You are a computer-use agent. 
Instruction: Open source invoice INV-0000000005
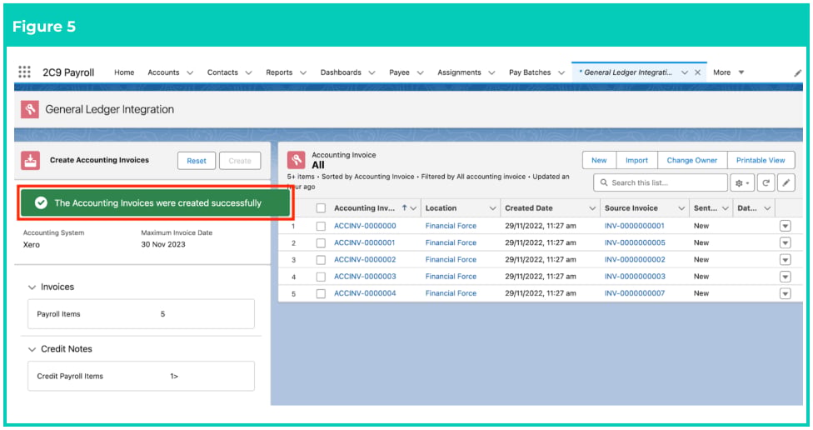tap(635, 242)
